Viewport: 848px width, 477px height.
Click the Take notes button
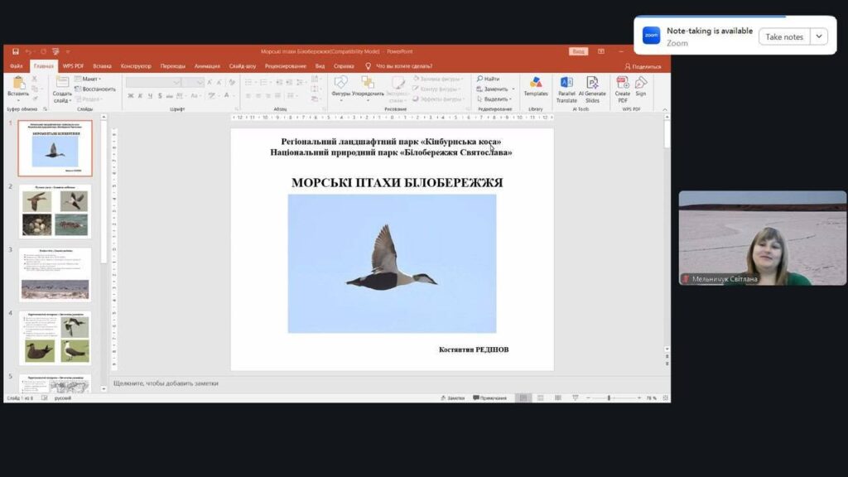click(x=784, y=36)
